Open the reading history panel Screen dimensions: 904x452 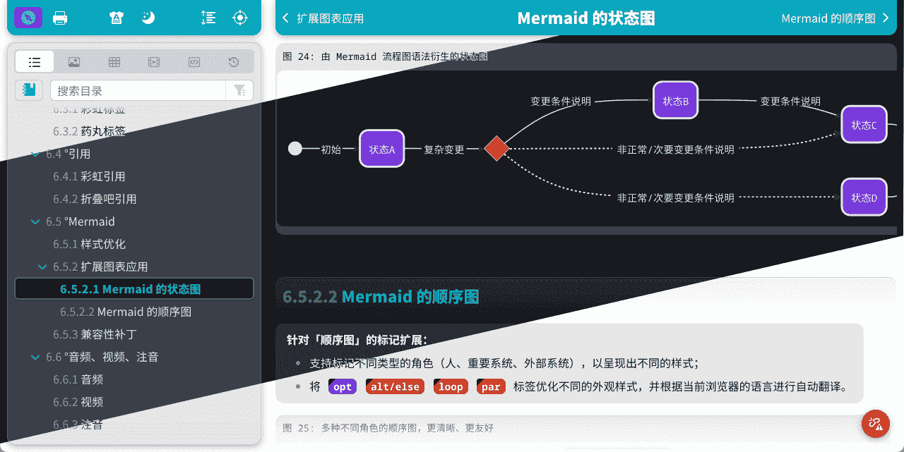point(233,61)
